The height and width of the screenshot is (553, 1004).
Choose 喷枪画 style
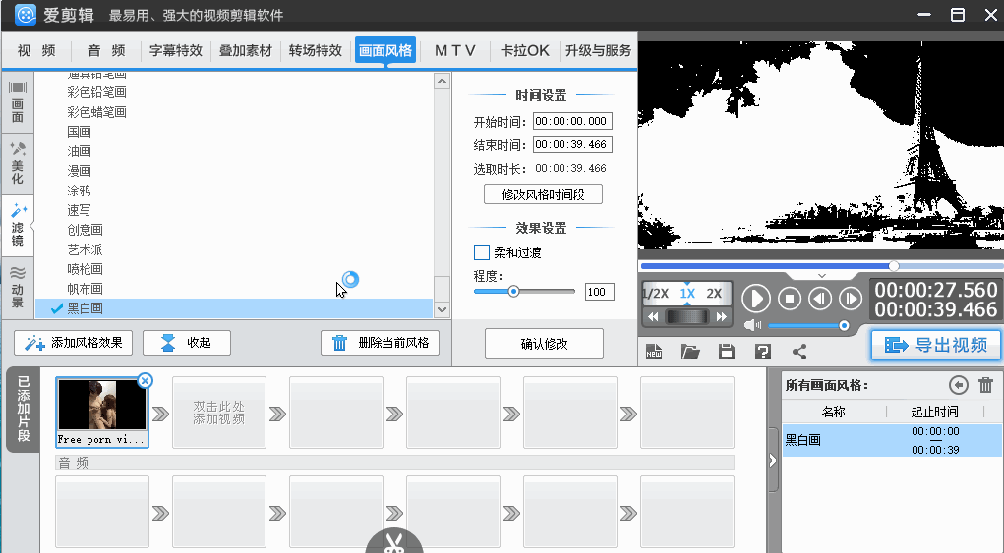[86, 269]
